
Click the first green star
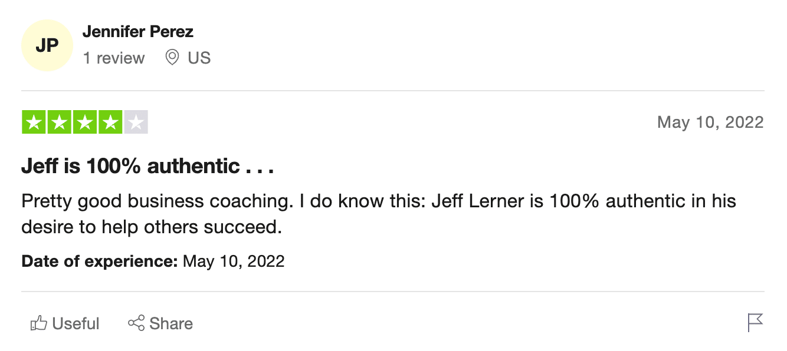click(34, 122)
